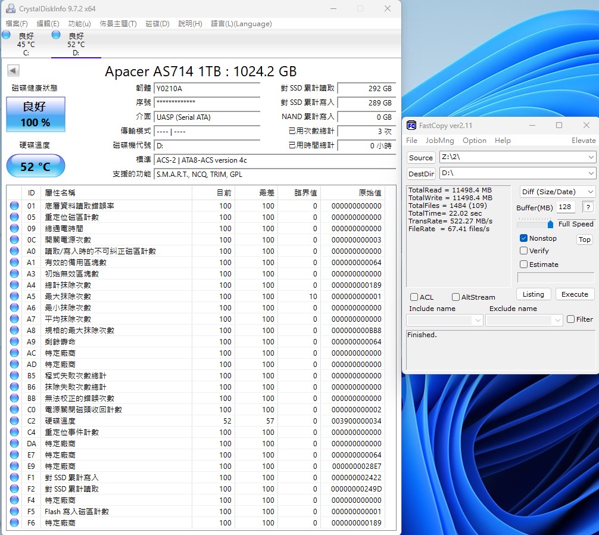The height and width of the screenshot is (535, 599).
Task: Click the Listing button
Action: pyautogui.click(x=534, y=294)
